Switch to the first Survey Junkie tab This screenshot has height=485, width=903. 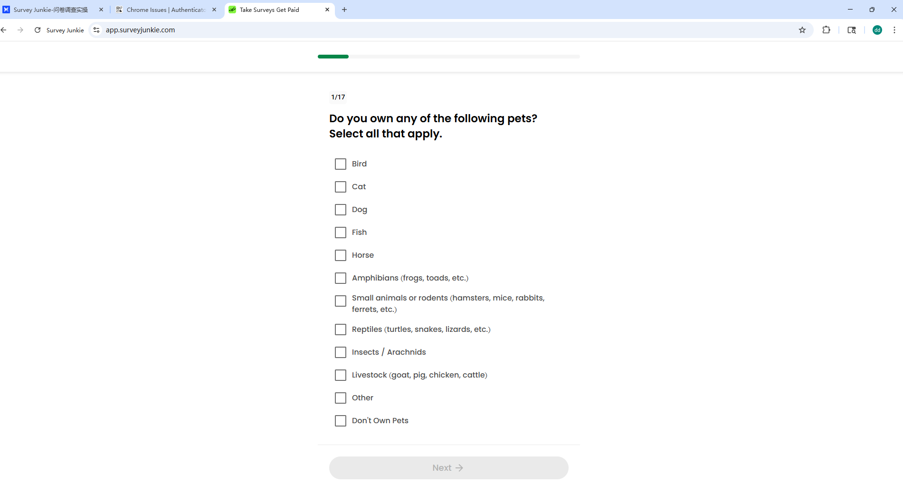(x=51, y=10)
